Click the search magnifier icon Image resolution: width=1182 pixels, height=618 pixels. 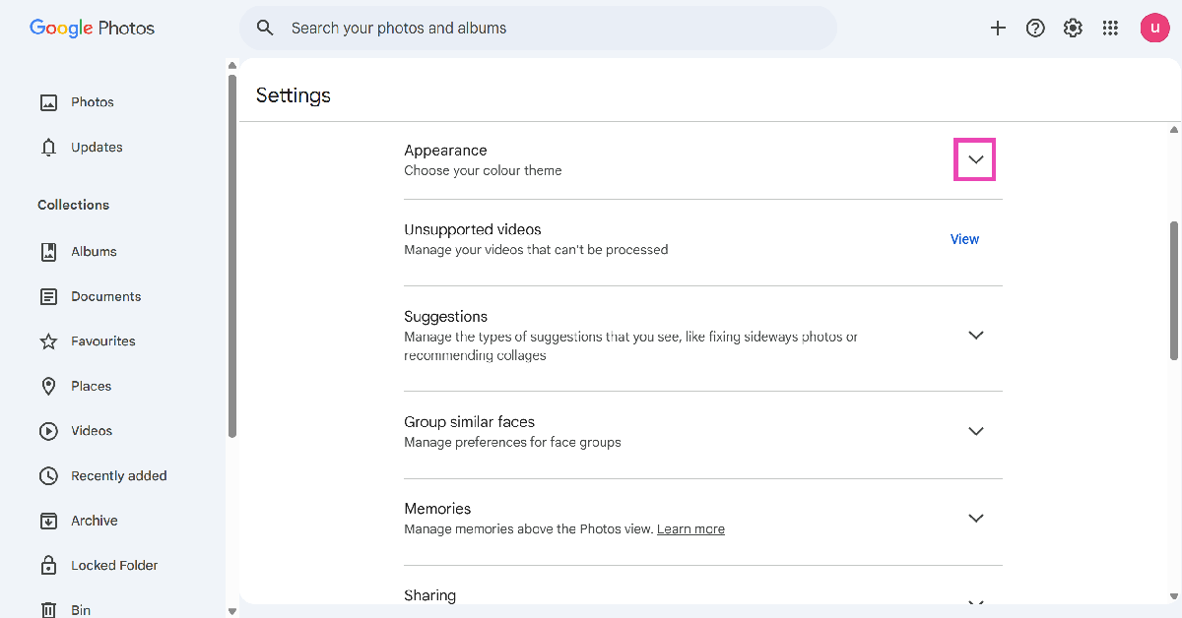pos(265,29)
